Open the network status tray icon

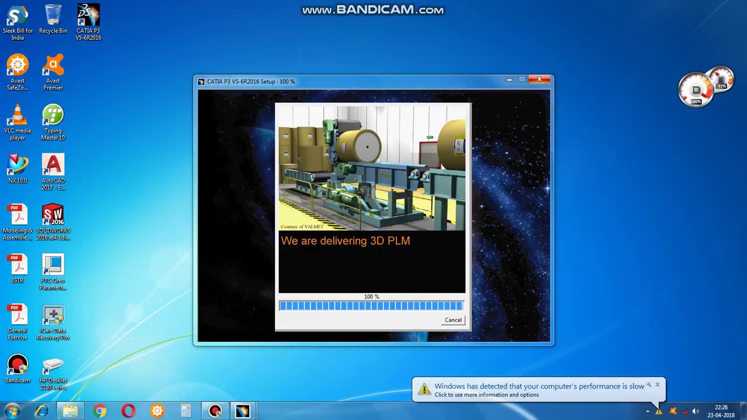click(684, 411)
